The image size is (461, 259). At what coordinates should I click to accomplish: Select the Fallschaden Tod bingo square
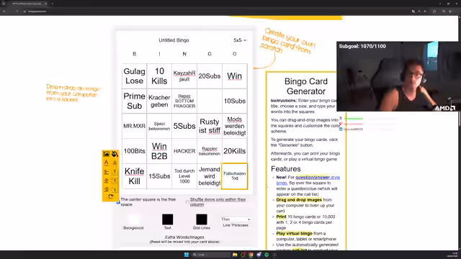pyautogui.click(x=235, y=176)
